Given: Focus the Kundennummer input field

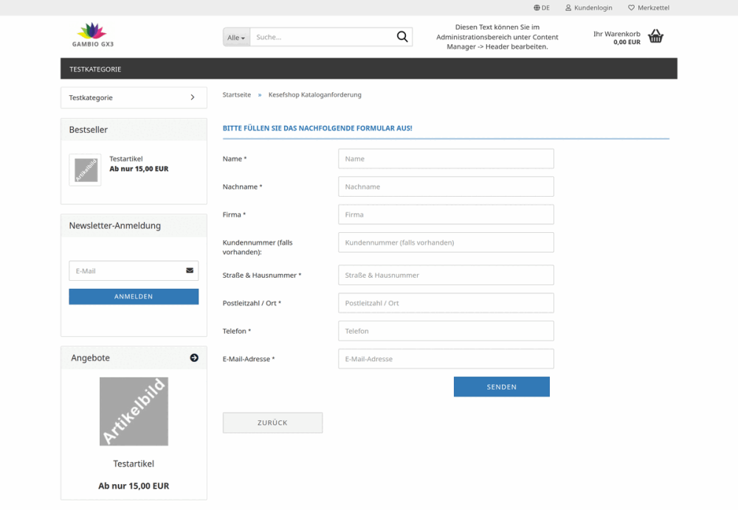Looking at the screenshot, I should 446,242.
